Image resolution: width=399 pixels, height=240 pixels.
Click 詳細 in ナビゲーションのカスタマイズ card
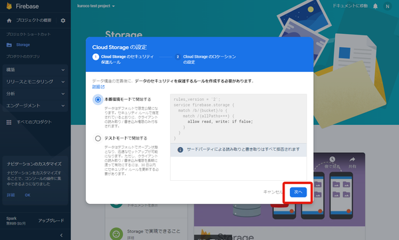coord(11,195)
